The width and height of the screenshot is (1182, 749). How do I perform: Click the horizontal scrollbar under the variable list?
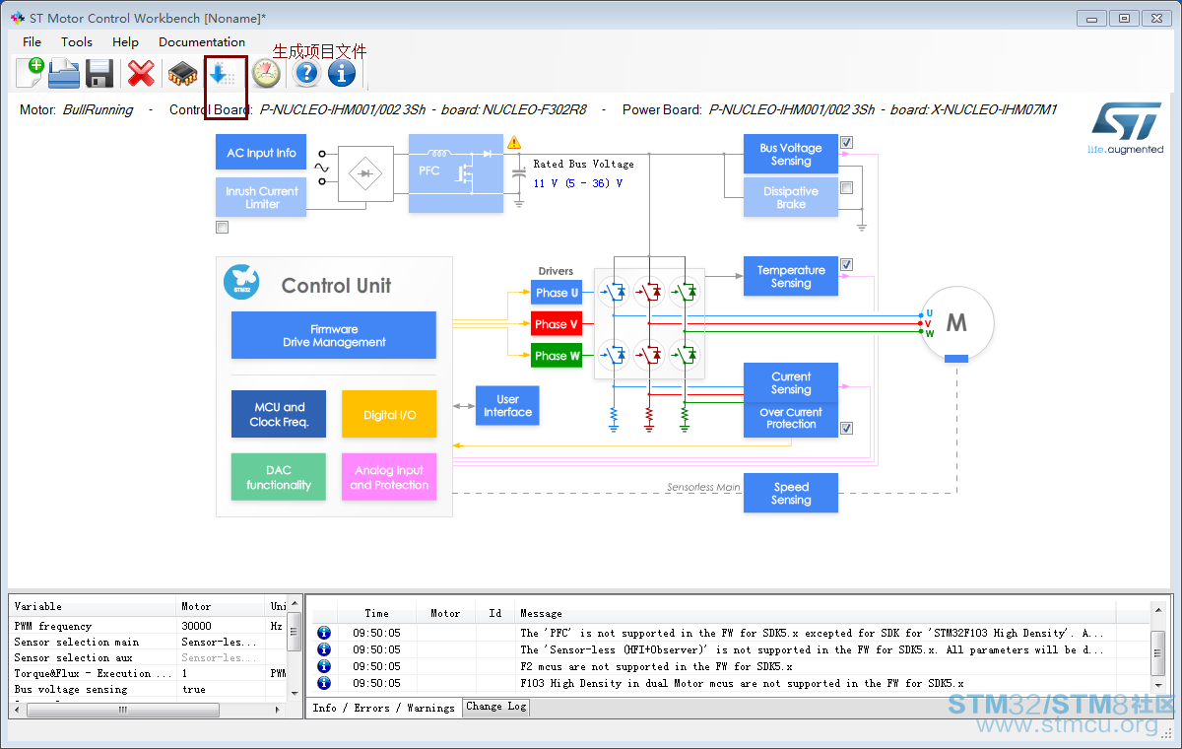[148, 709]
